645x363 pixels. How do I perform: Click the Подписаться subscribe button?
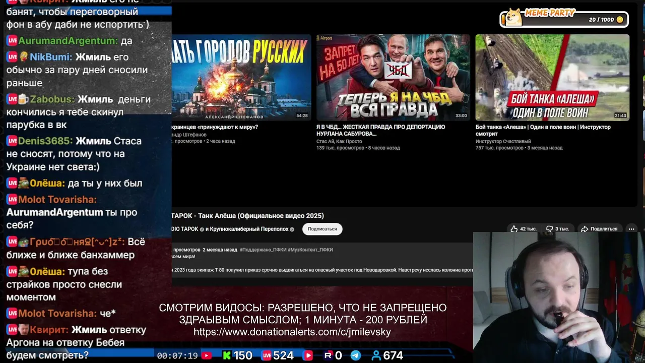[322, 229]
